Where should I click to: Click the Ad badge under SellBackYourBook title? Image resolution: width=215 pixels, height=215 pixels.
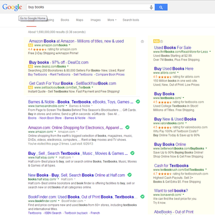point(31,88)
